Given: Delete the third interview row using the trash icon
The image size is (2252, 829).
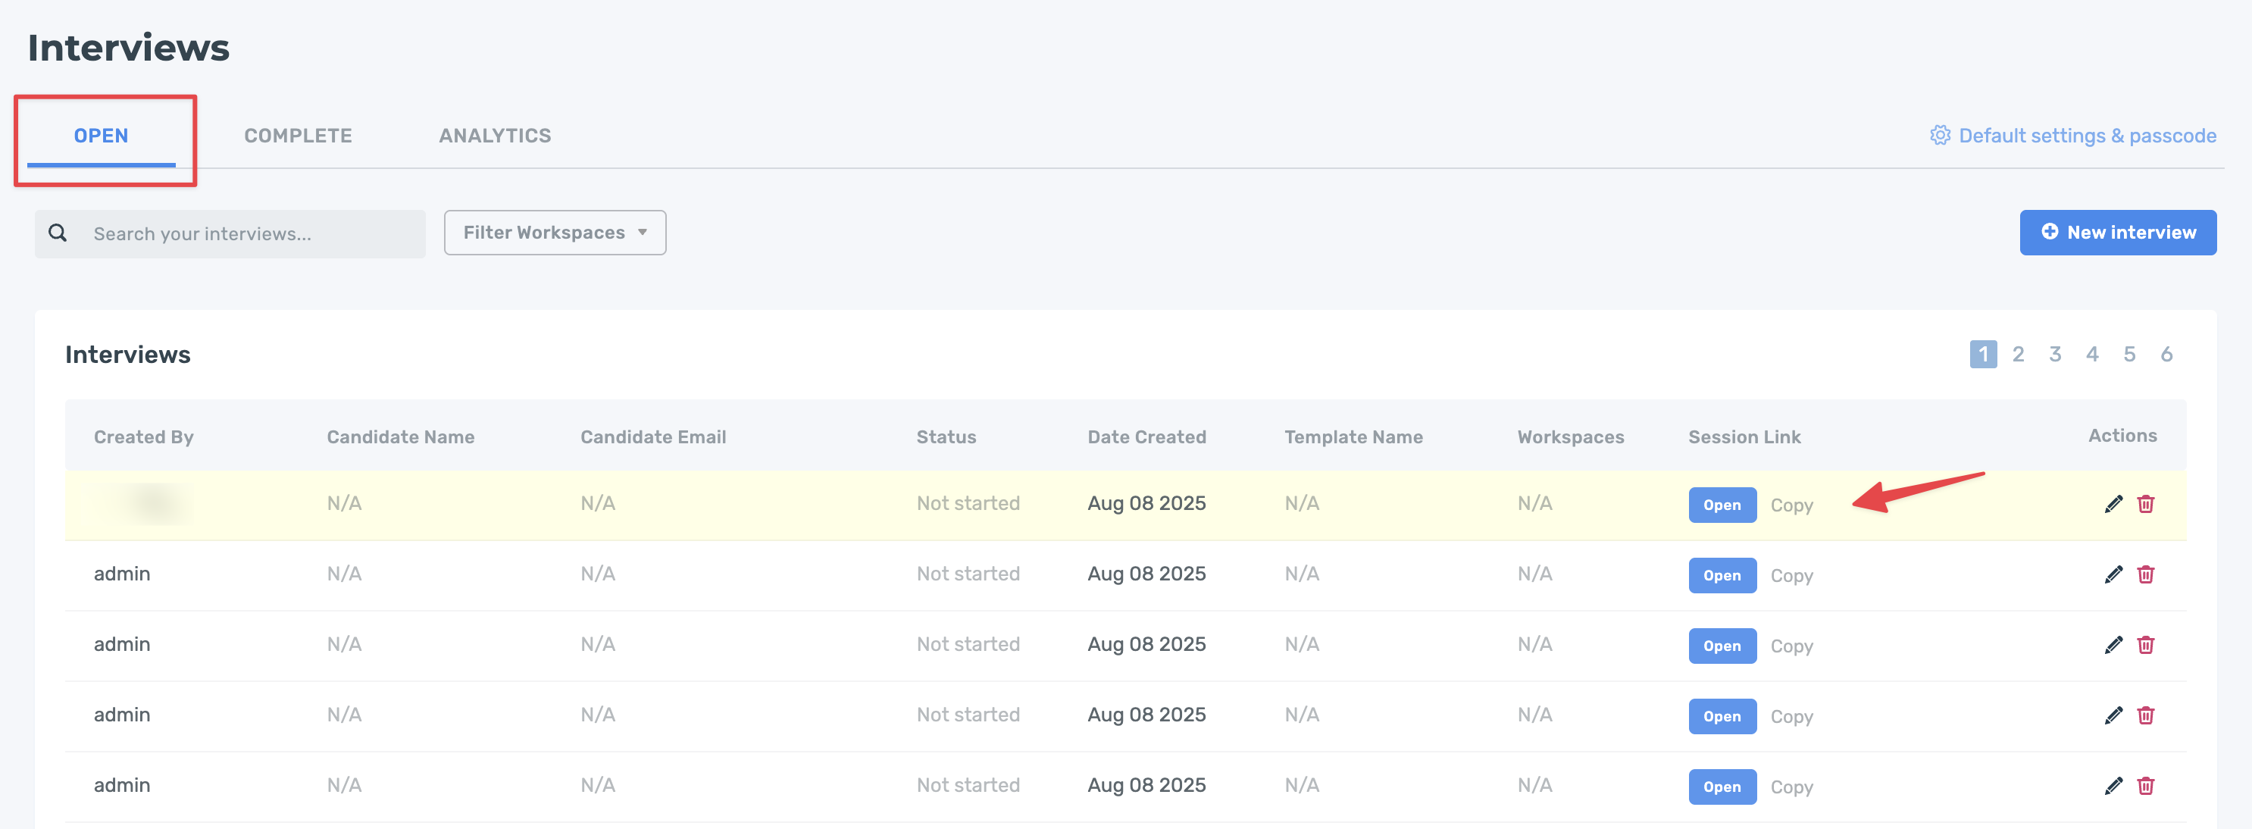Looking at the screenshot, I should [2145, 646].
